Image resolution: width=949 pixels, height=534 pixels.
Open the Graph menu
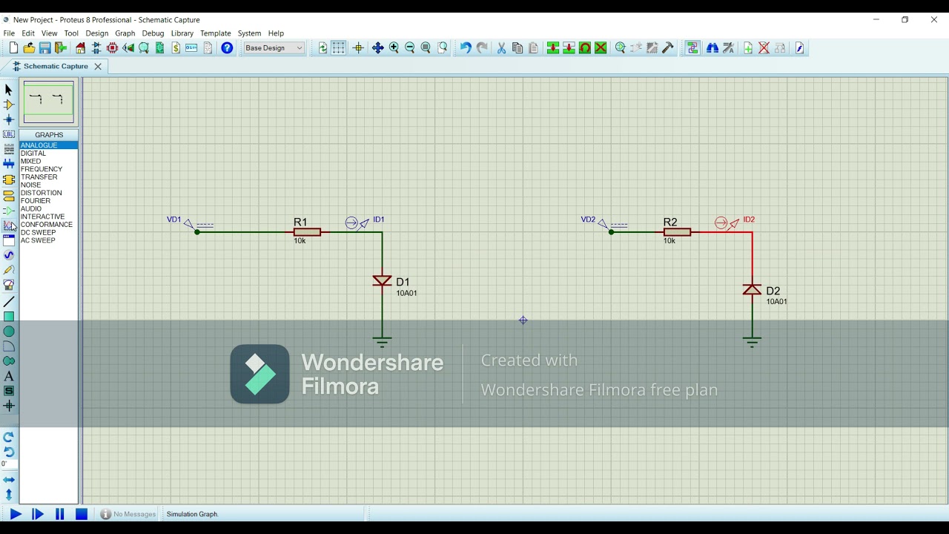tap(125, 33)
